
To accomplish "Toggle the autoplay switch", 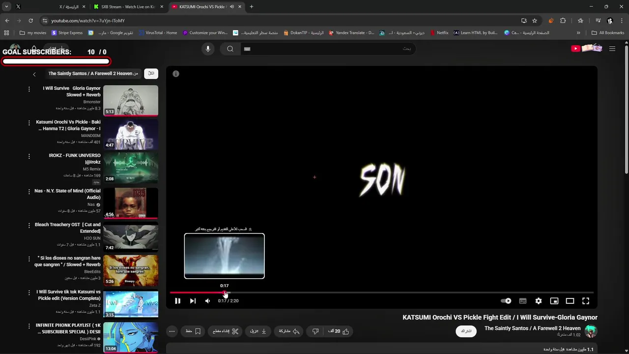I will click(x=506, y=301).
